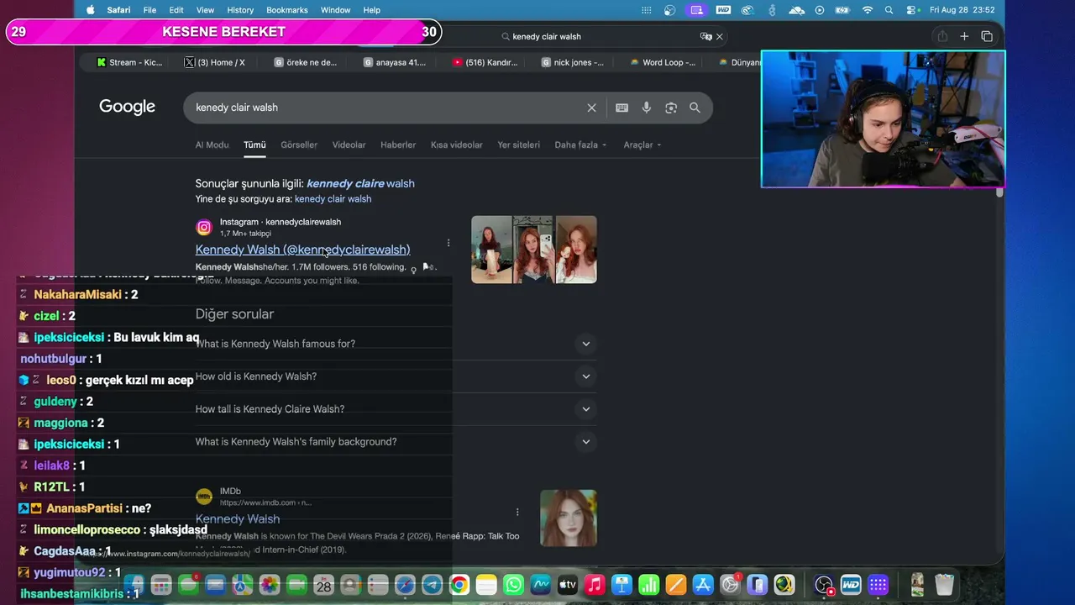Open Spotlight search in menu bar
The width and height of the screenshot is (1075, 605).
click(x=889, y=10)
